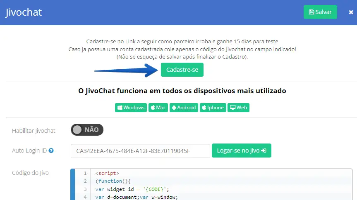Open the Windows device button
This screenshot has width=357, height=200.
pos(131,108)
